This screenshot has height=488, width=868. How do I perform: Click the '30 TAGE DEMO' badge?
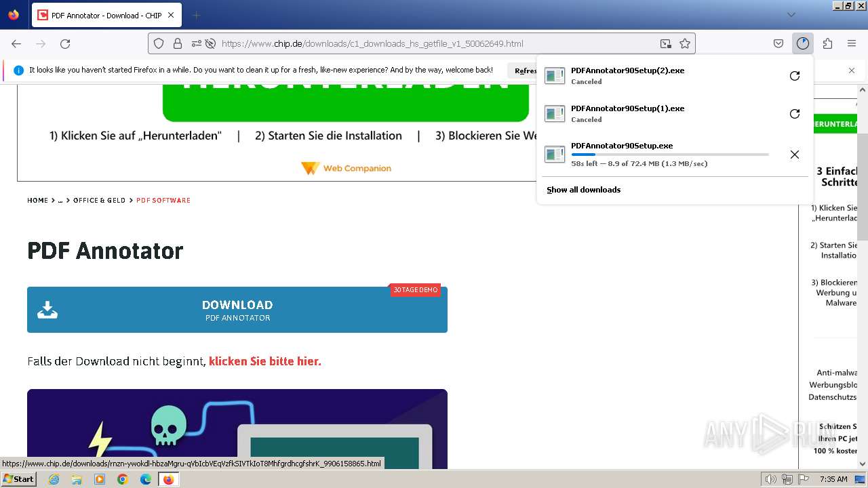click(416, 290)
